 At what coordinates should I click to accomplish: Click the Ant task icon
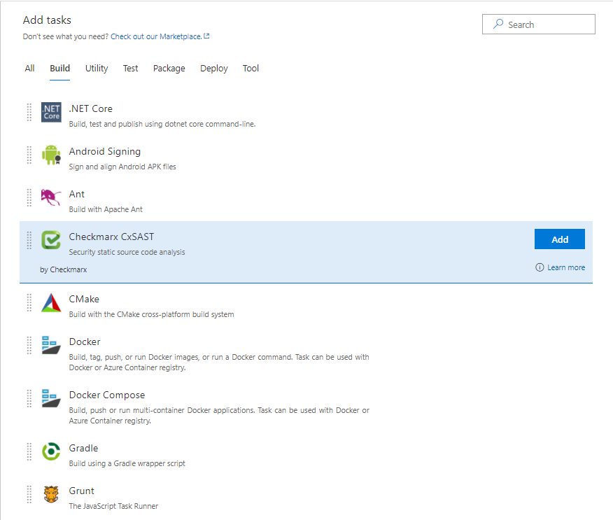[x=51, y=197]
